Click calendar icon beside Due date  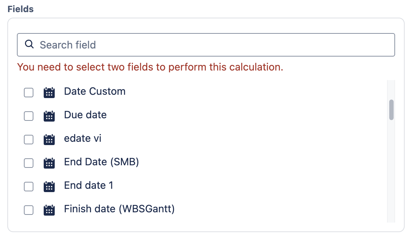click(49, 116)
